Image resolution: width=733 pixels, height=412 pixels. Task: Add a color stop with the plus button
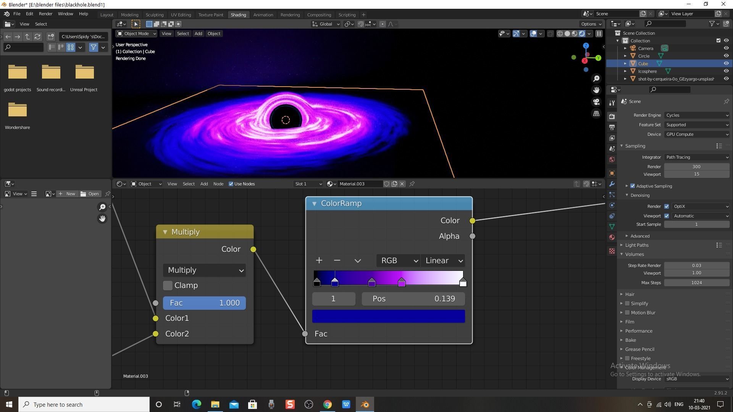click(x=319, y=261)
